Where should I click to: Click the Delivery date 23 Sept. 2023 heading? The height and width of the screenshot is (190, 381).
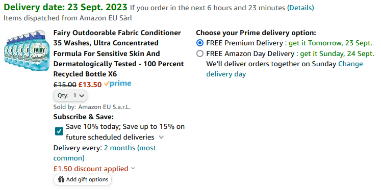(65, 7)
